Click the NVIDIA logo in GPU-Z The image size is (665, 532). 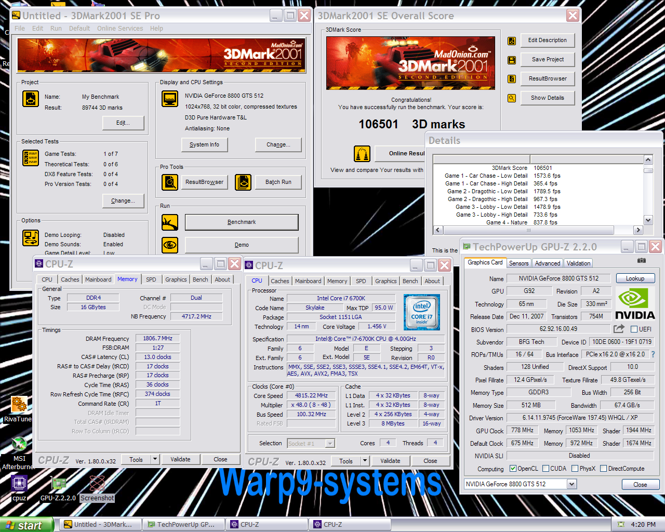click(x=635, y=303)
